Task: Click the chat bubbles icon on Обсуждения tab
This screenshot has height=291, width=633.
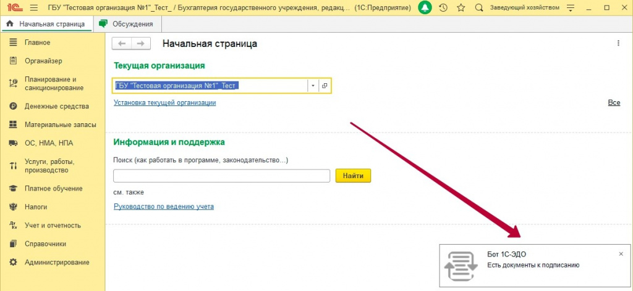Action: click(103, 23)
